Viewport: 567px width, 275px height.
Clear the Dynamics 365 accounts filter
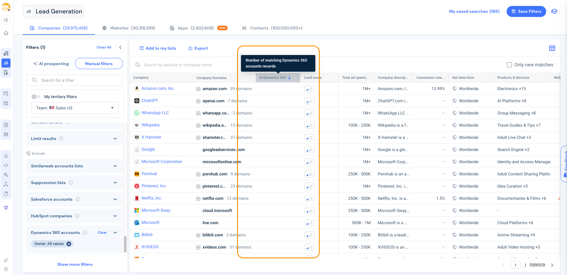pyautogui.click(x=102, y=232)
